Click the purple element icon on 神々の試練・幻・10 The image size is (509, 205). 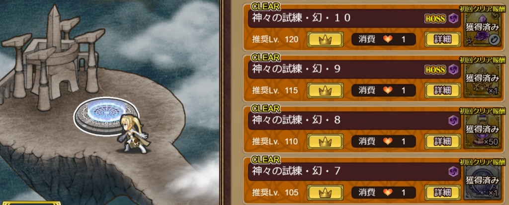[x=453, y=19]
